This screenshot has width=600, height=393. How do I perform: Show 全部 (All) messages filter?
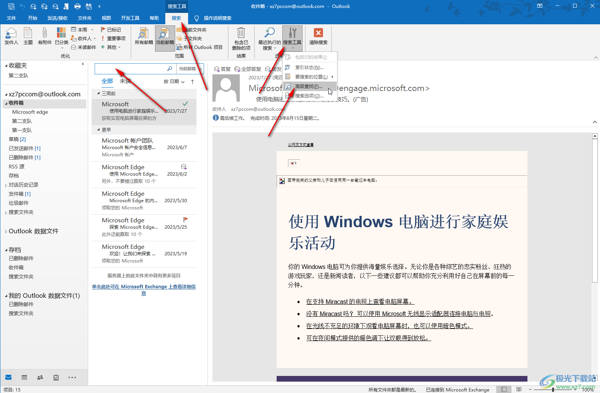(107, 81)
